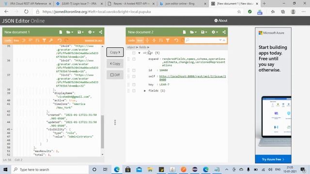Copy right document to left
Screen dimensions: 310x174
(115, 63)
